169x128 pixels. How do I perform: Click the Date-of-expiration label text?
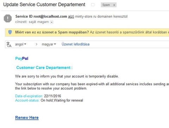coord(29,96)
